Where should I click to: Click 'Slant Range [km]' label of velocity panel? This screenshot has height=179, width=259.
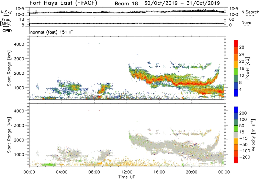pos(9,135)
